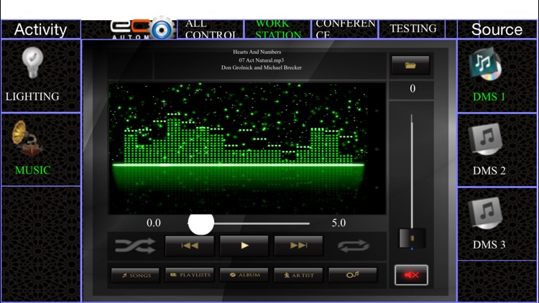The height and width of the screenshot is (303, 539).
Task: Click the LIGHTING label
Action: (32, 96)
